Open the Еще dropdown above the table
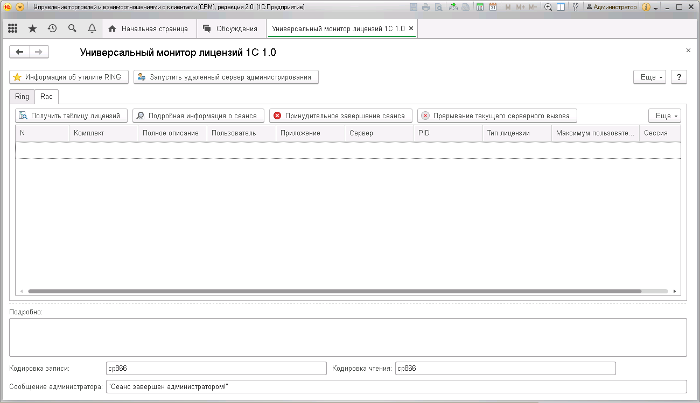Image resolution: width=700 pixels, height=403 pixels. tap(665, 116)
